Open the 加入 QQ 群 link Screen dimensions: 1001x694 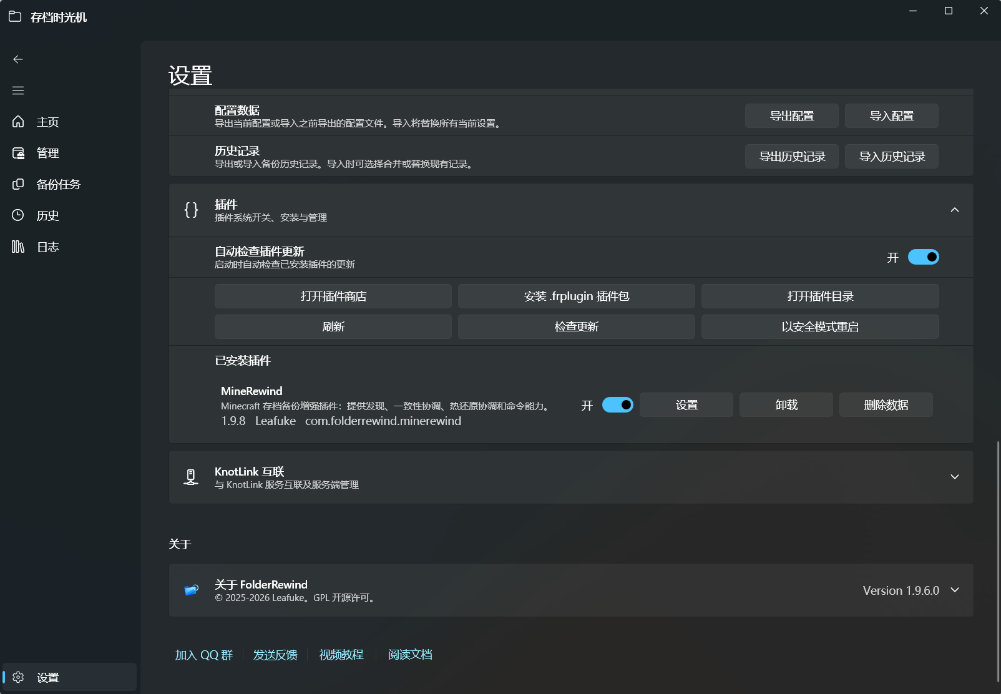point(203,655)
